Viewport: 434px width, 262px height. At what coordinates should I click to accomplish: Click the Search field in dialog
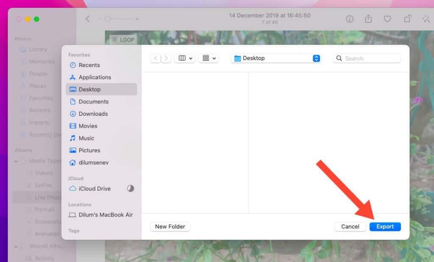(367, 59)
